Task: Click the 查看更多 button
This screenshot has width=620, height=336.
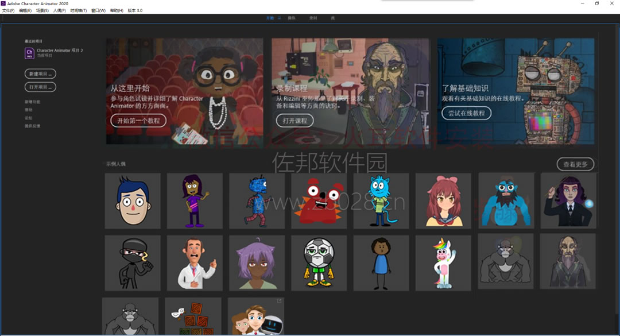Action: (x=575, y=164)
